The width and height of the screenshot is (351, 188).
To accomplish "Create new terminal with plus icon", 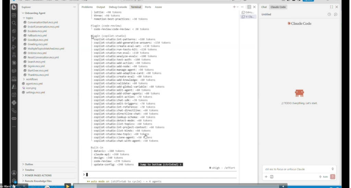I will pos(234,7).
